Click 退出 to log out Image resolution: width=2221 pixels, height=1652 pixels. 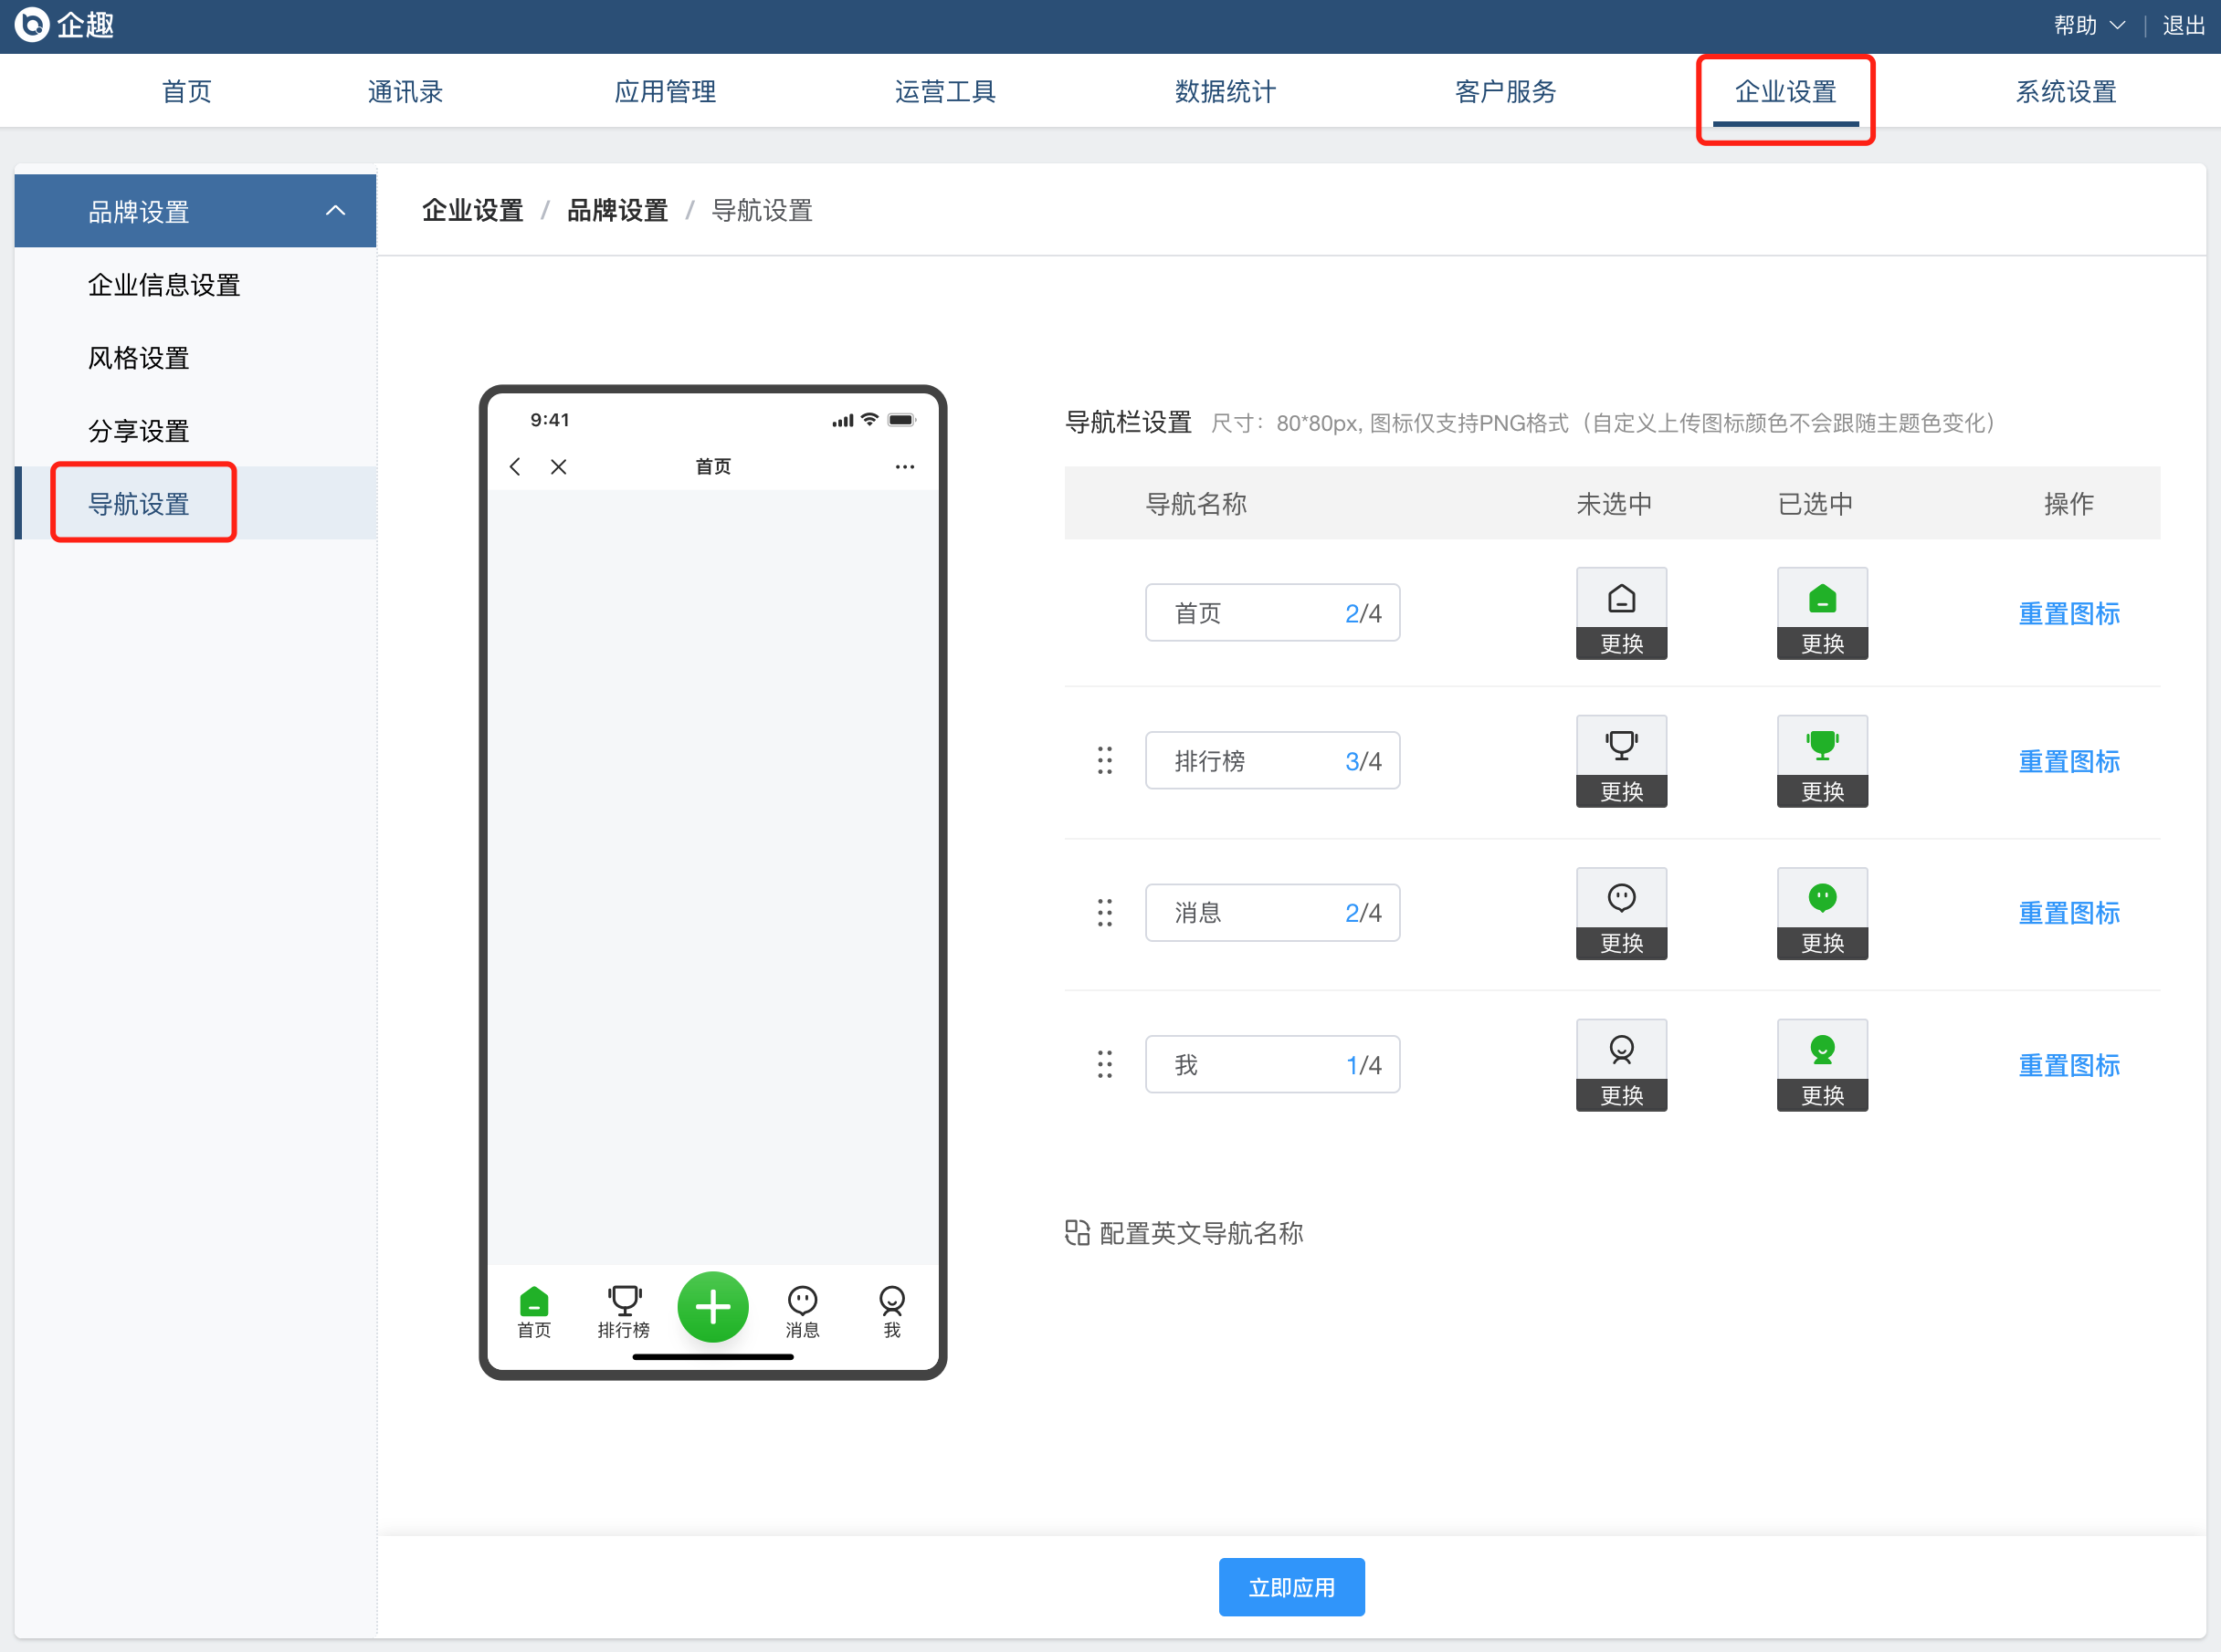coord(2183,25)
